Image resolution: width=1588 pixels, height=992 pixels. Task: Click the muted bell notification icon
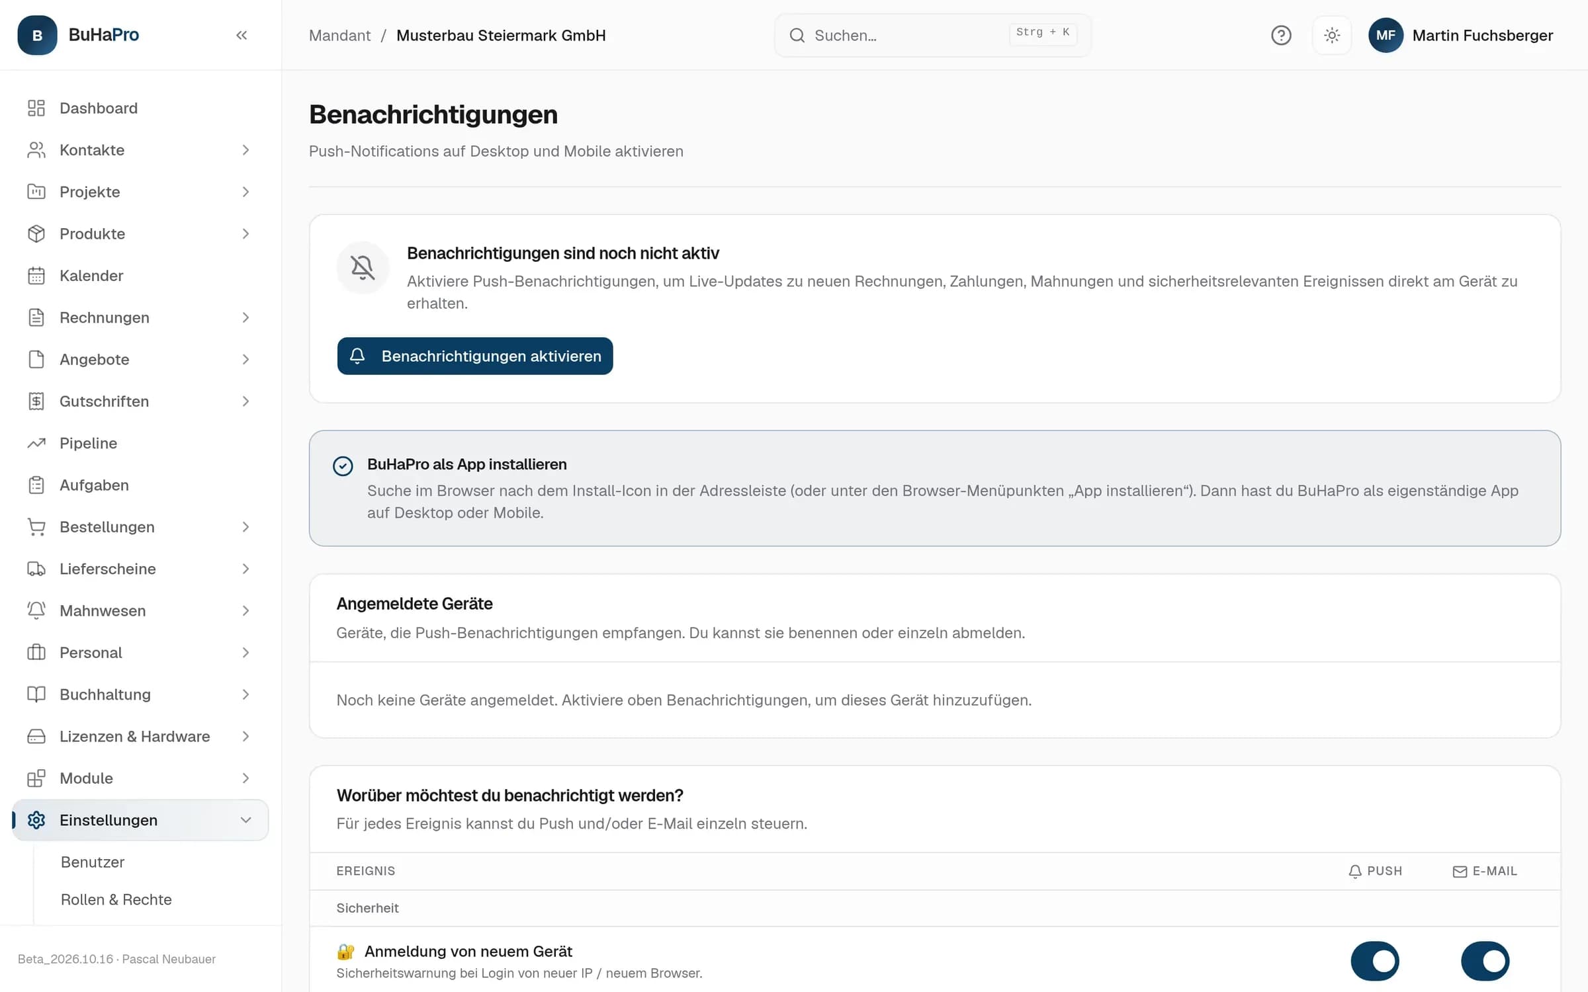tap(363, 268)
